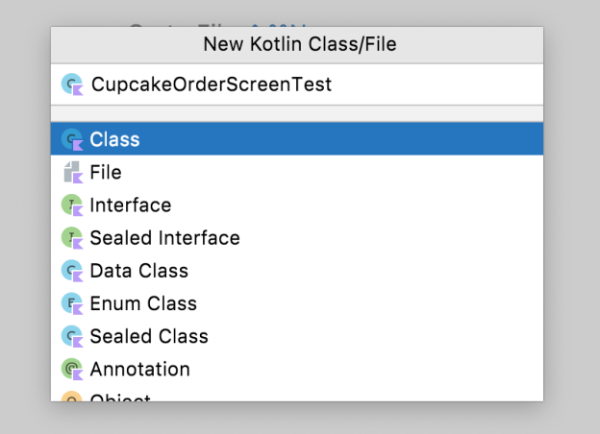
Task: Pick Sealed Class from the list
Action: (149, 336)
